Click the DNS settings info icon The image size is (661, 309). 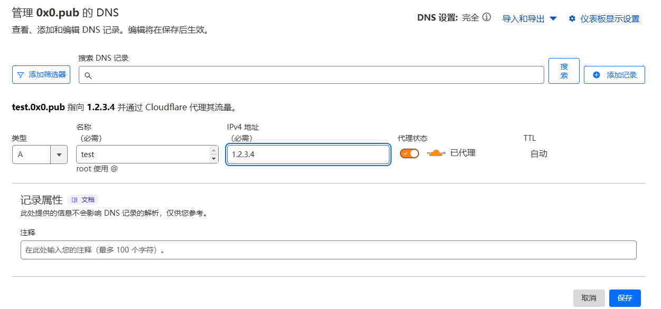[x=487, y=17]
